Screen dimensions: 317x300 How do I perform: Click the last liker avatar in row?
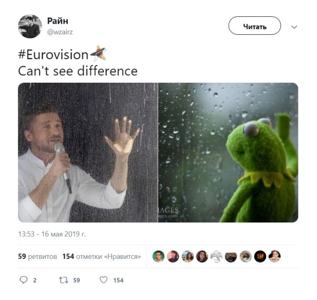275,256
